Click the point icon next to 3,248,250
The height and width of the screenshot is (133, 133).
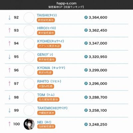coord(86,124)
